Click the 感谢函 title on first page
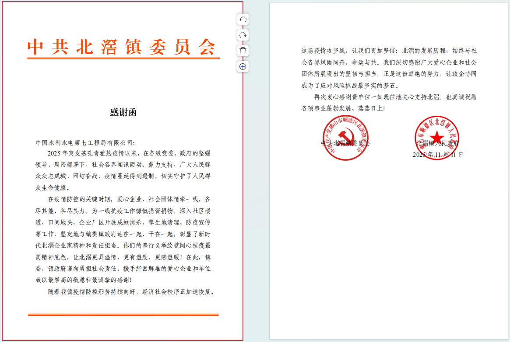The height and width of the screenshot is (342, 510). pos(123,112)
